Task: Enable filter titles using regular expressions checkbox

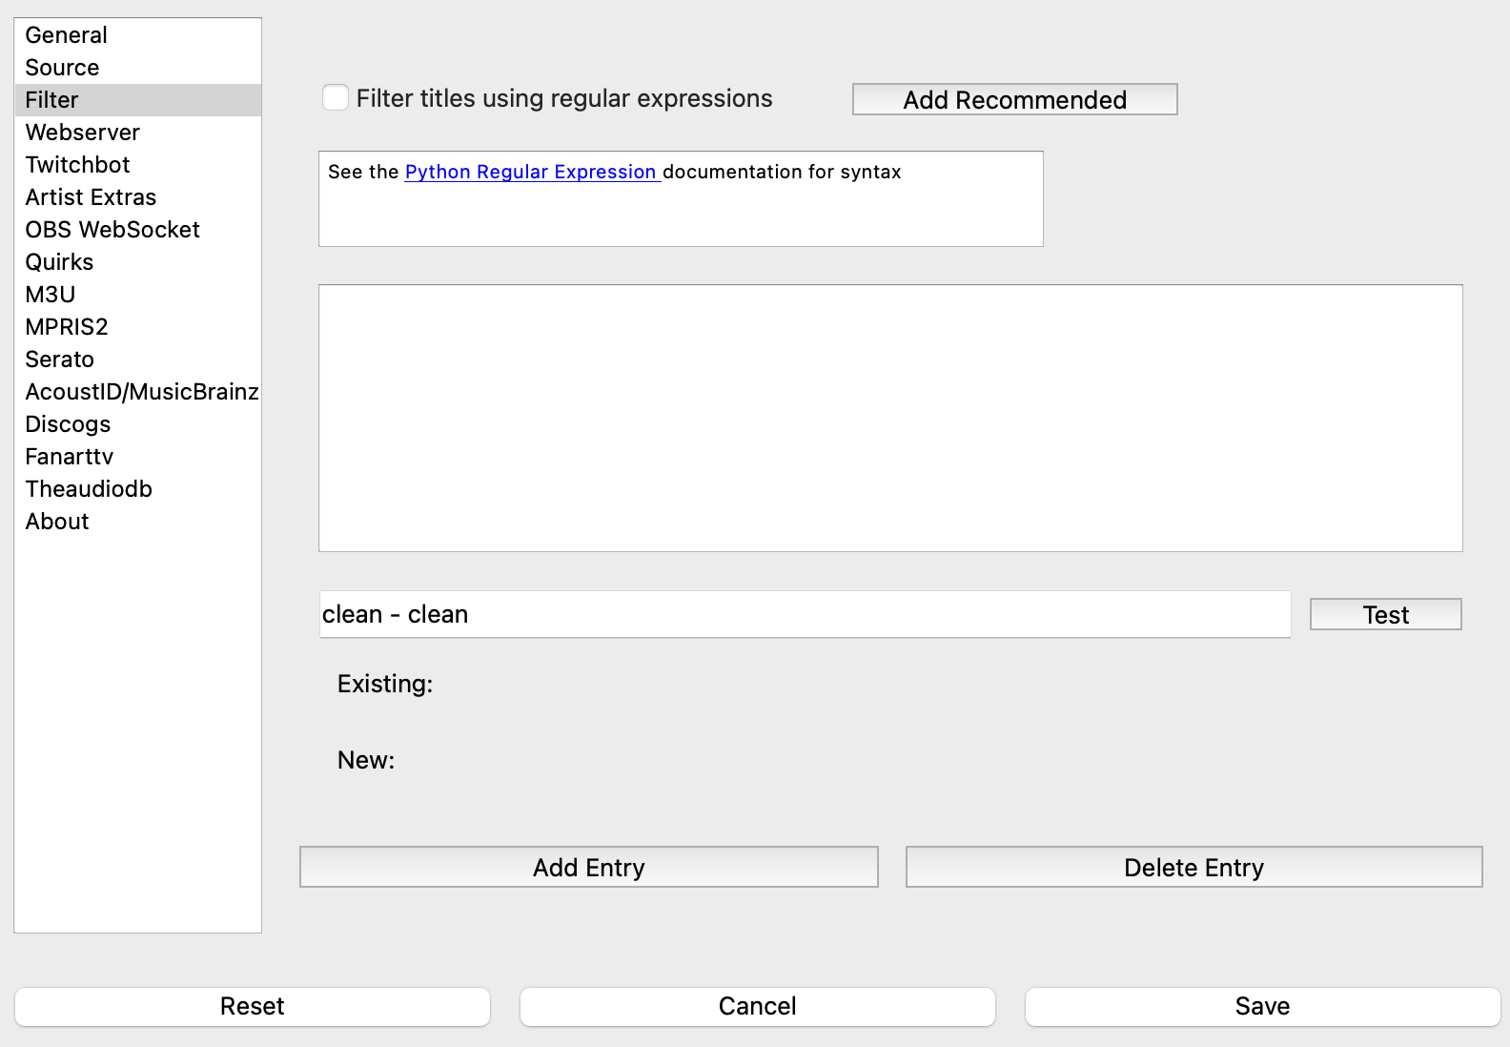Action: (x=336, y=98)
